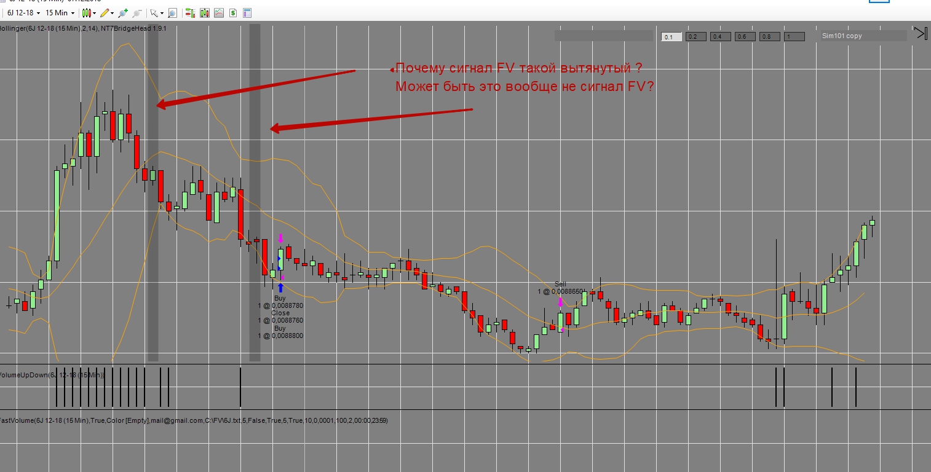Select the 1 quantity button

(794, 37)
